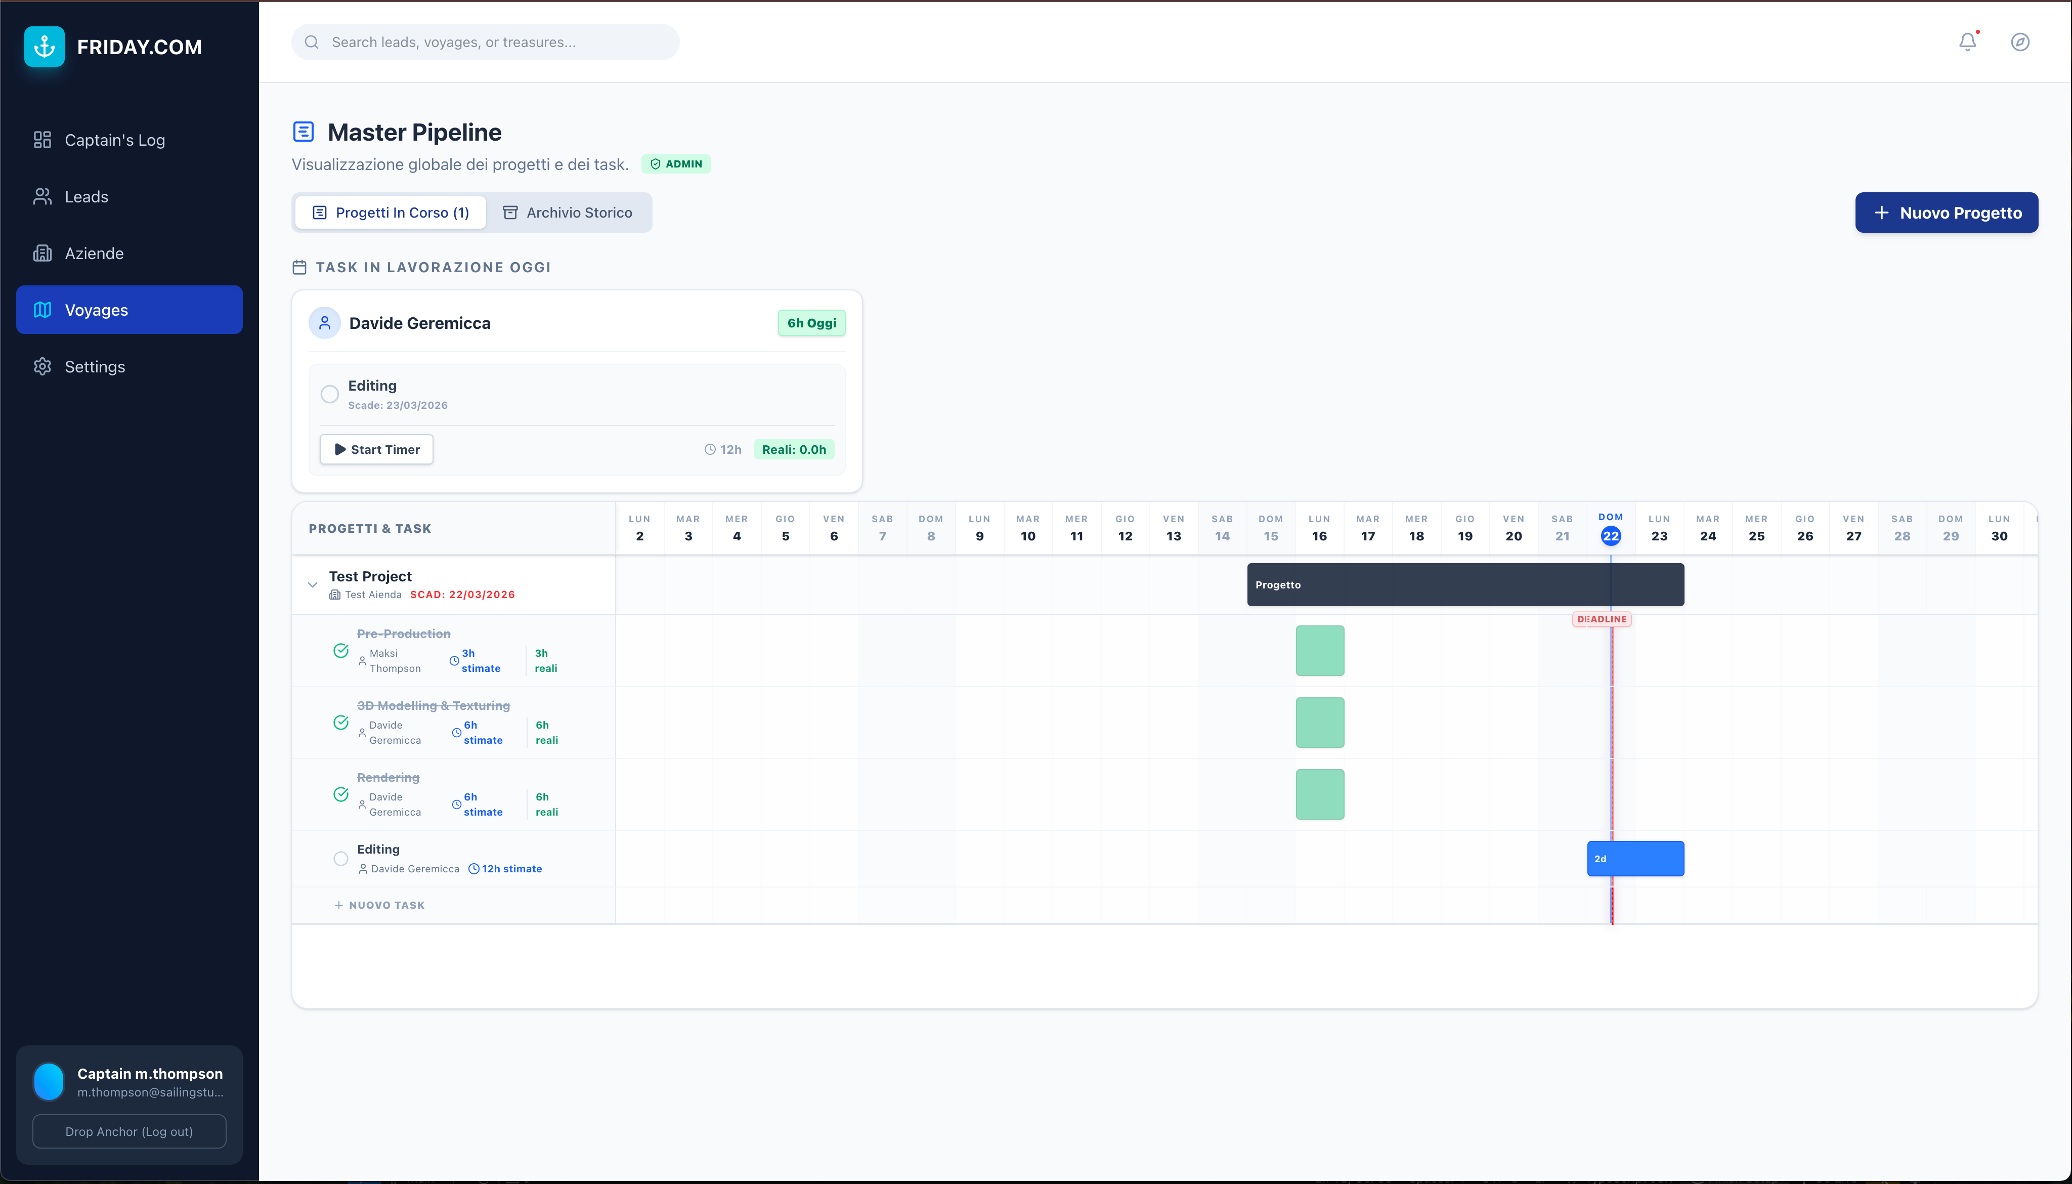Check the Editing task circle in Gantt list
The height and width of the screenshot is (1184, 2072).
pos(341,859)
